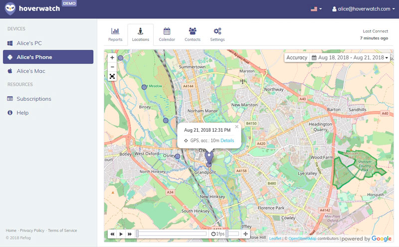Click the fast-forward playback button
Screen dimensions: 399x247
click(130, 234)
